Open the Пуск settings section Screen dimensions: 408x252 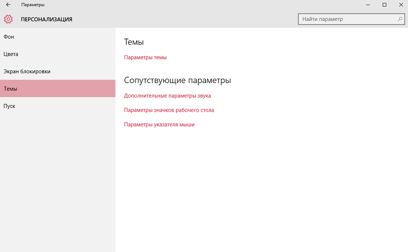pyautogui.click(x=57, y=106)
